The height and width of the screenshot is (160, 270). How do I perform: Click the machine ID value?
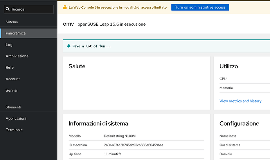tap(133, 145)
